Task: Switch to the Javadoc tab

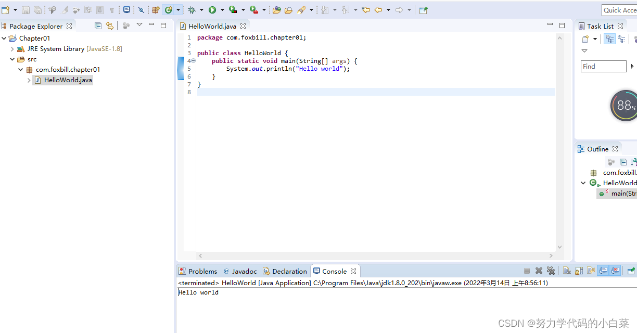Action: point(240,271)
